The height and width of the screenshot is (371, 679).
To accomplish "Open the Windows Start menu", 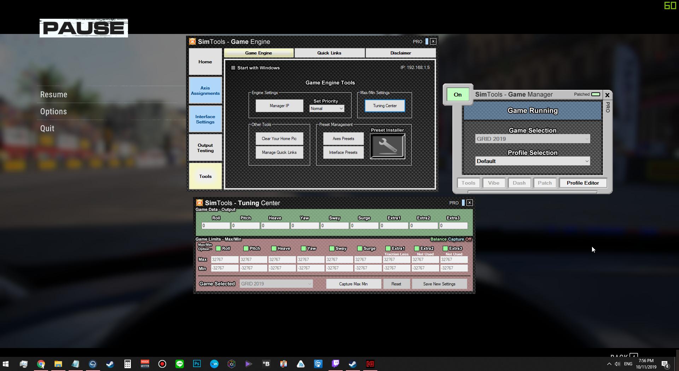I will click(6, 364).
